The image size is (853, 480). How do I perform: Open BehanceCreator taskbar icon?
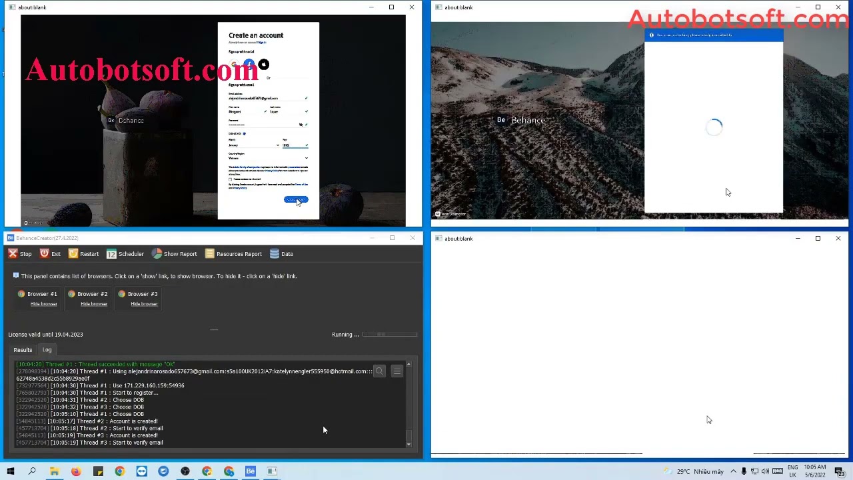coord(251,471)
